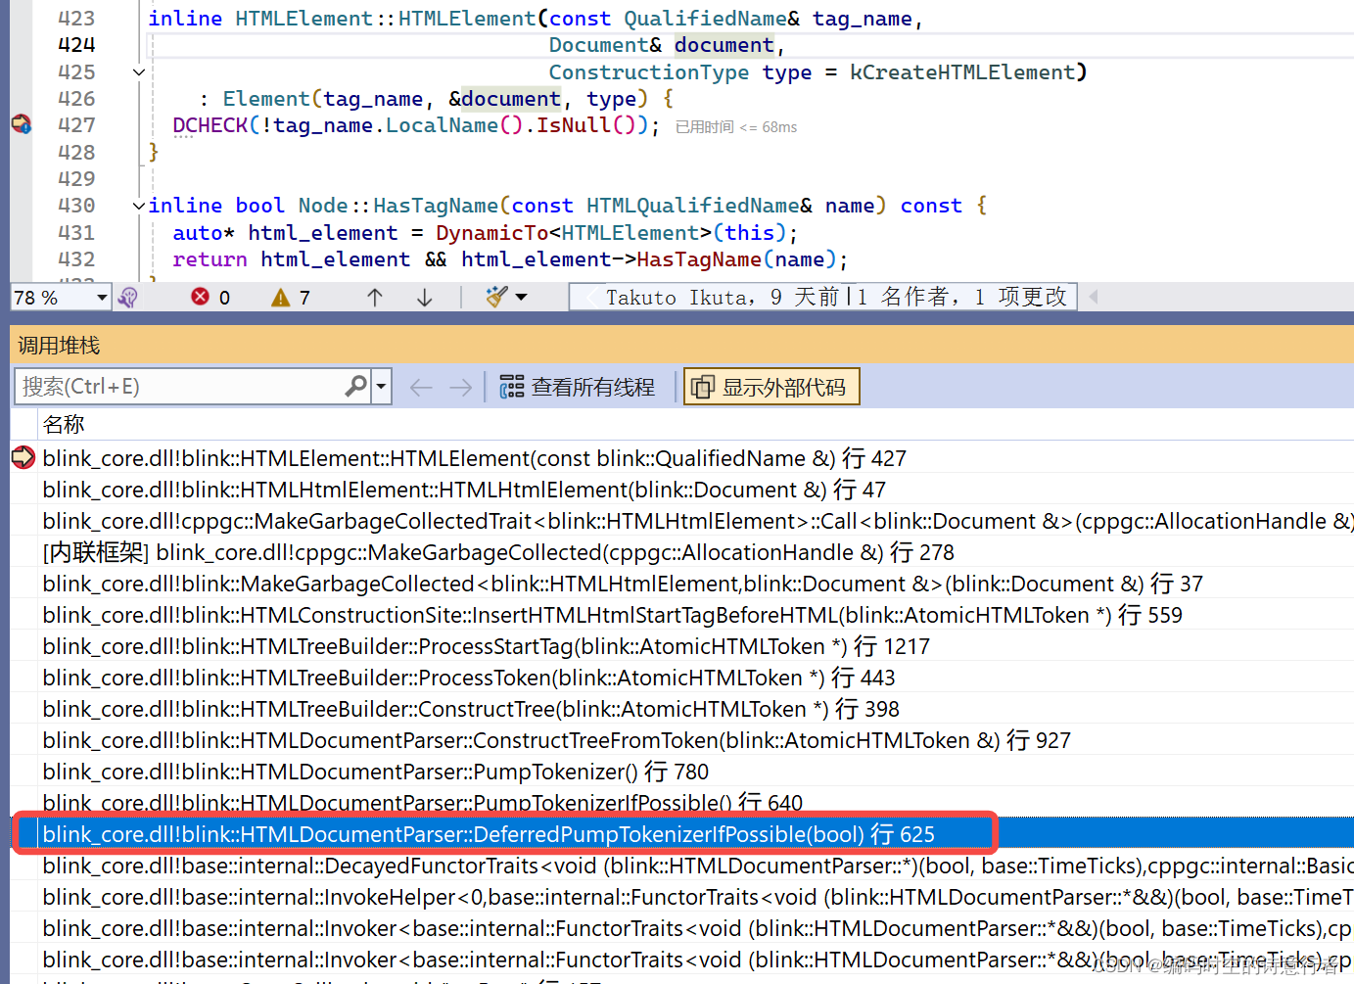
Task: Collapse the HasTagName function at line 430
Action: 139,206
